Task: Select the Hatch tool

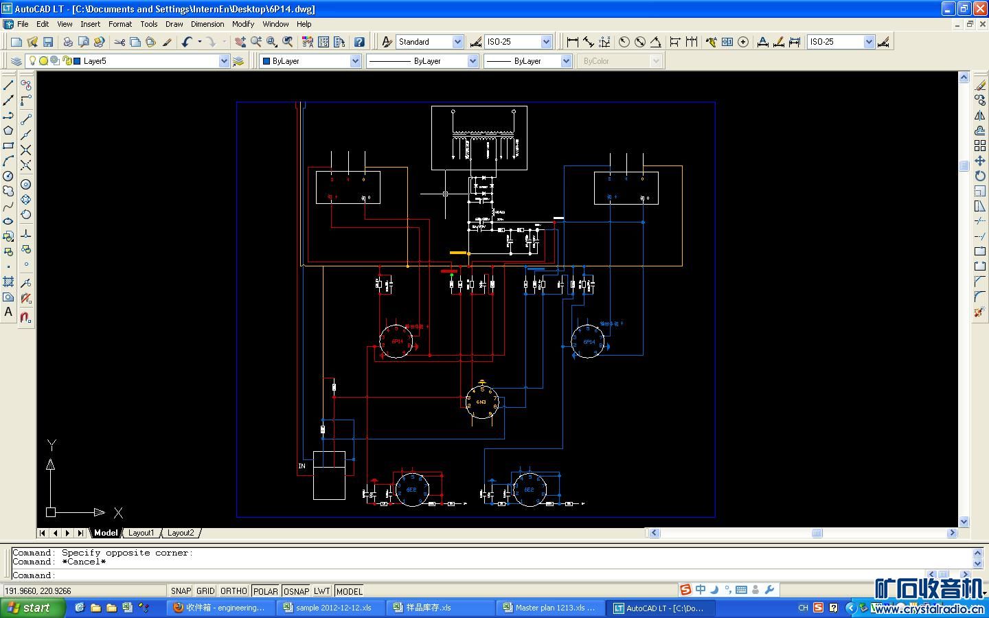Action: [x=8, y=282]
